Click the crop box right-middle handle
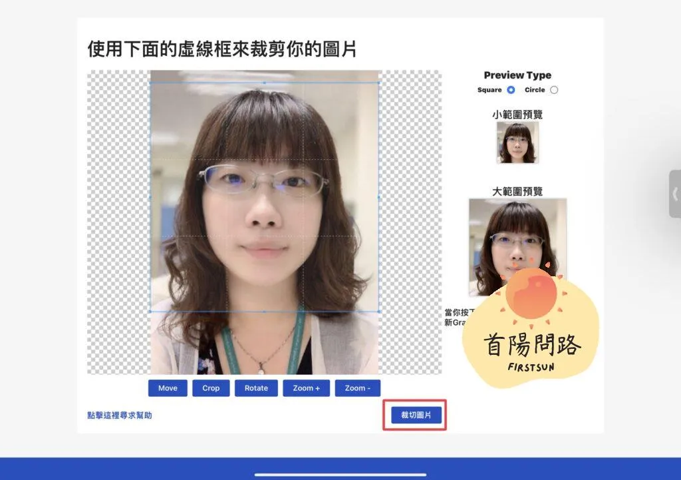 [379, 197]
